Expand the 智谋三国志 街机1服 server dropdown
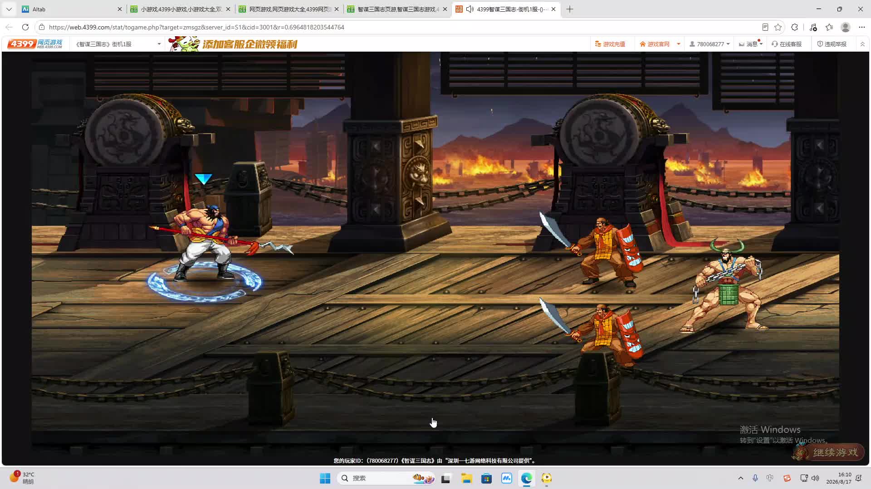This screenshot has height=489, width=871. coord(118,44)
